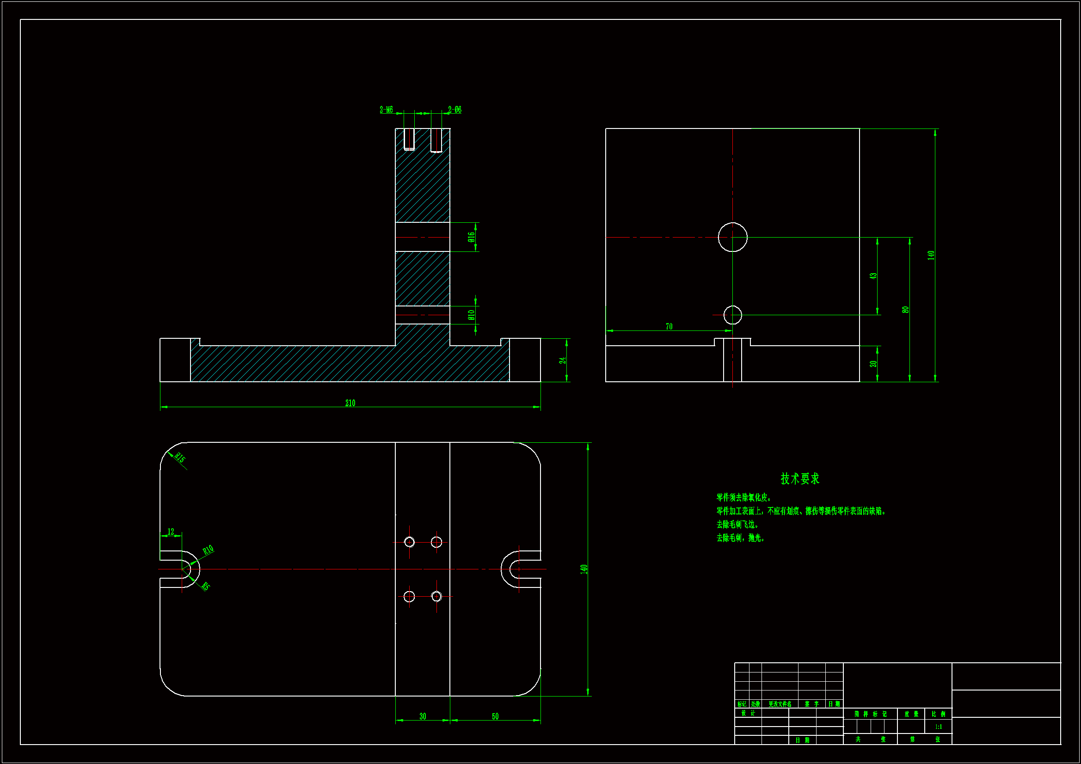Click the 技术要求 heading text
The height and width of the screenshot is (764, 1081).
[800, 479]
